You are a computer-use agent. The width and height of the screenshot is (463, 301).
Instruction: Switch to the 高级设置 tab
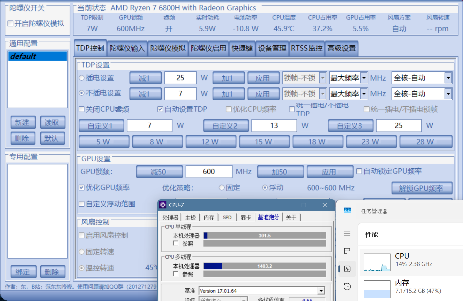(x=342, y=48)
